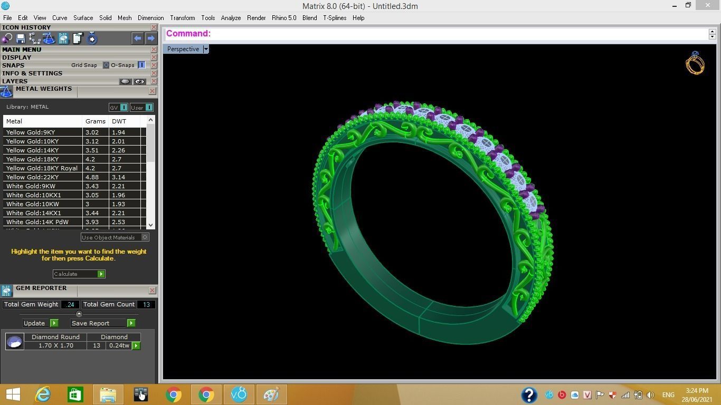
Task: Click the ring with arrow icon in Icon History
Action: coord(92,38)
